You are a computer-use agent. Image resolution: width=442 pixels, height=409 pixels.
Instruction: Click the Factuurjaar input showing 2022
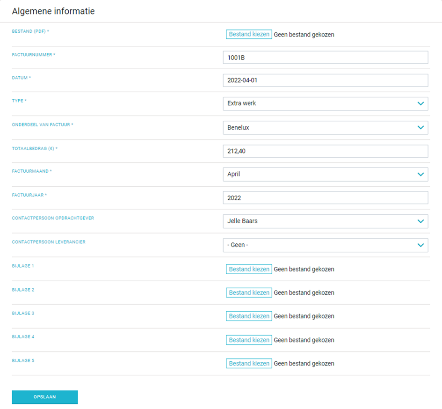(x=325, y=198)
